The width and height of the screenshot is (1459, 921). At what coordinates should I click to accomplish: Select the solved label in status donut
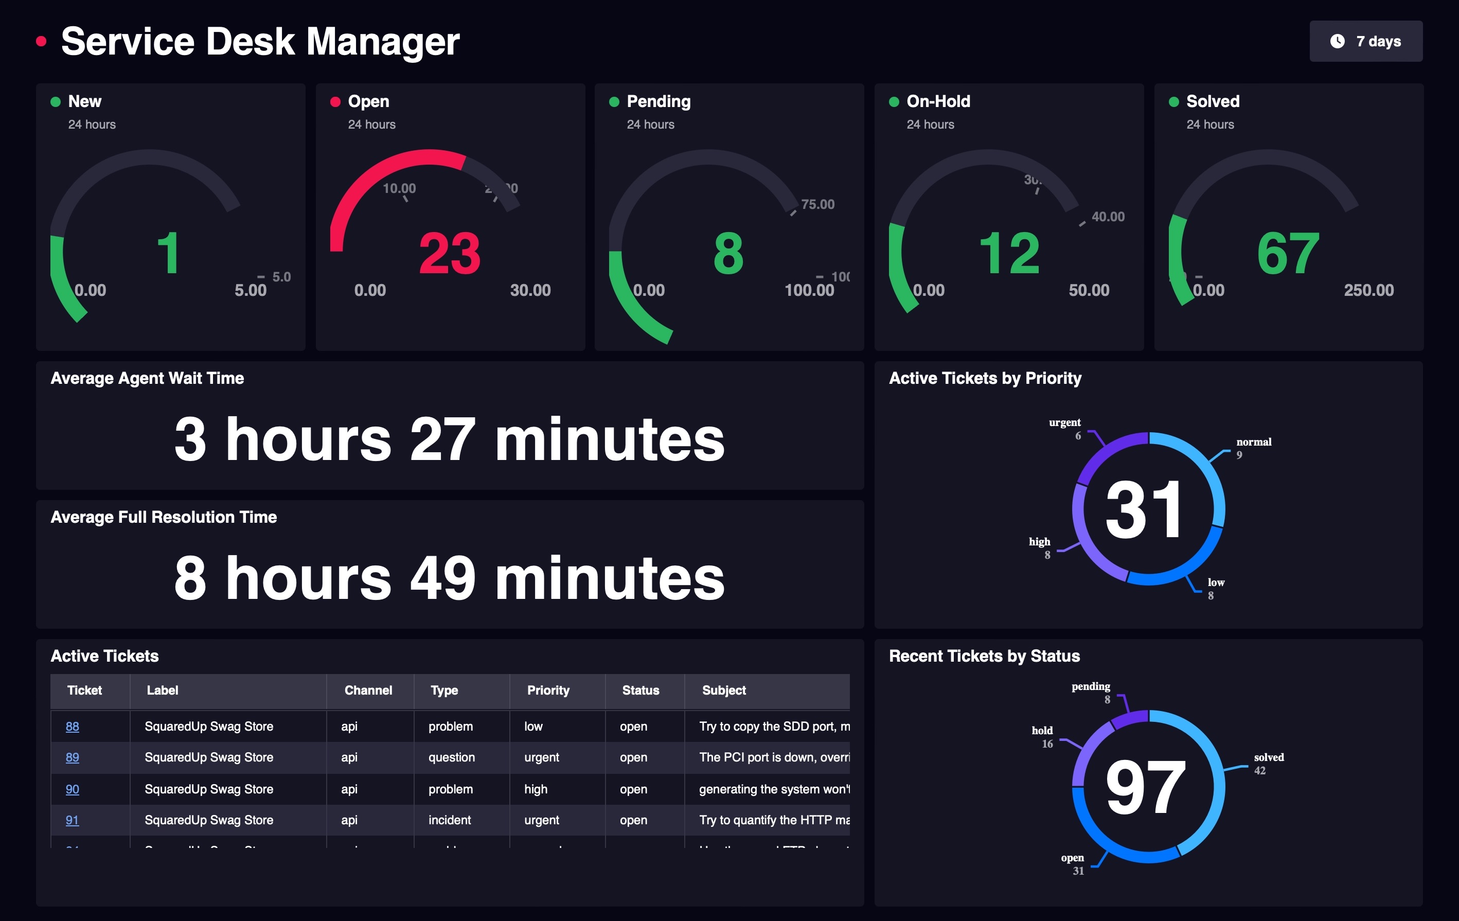pyautogui.click(x=1269, y=757)
